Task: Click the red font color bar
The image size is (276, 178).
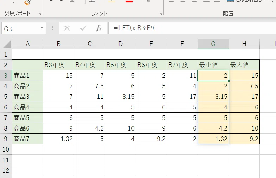Action: pos(129,1)
